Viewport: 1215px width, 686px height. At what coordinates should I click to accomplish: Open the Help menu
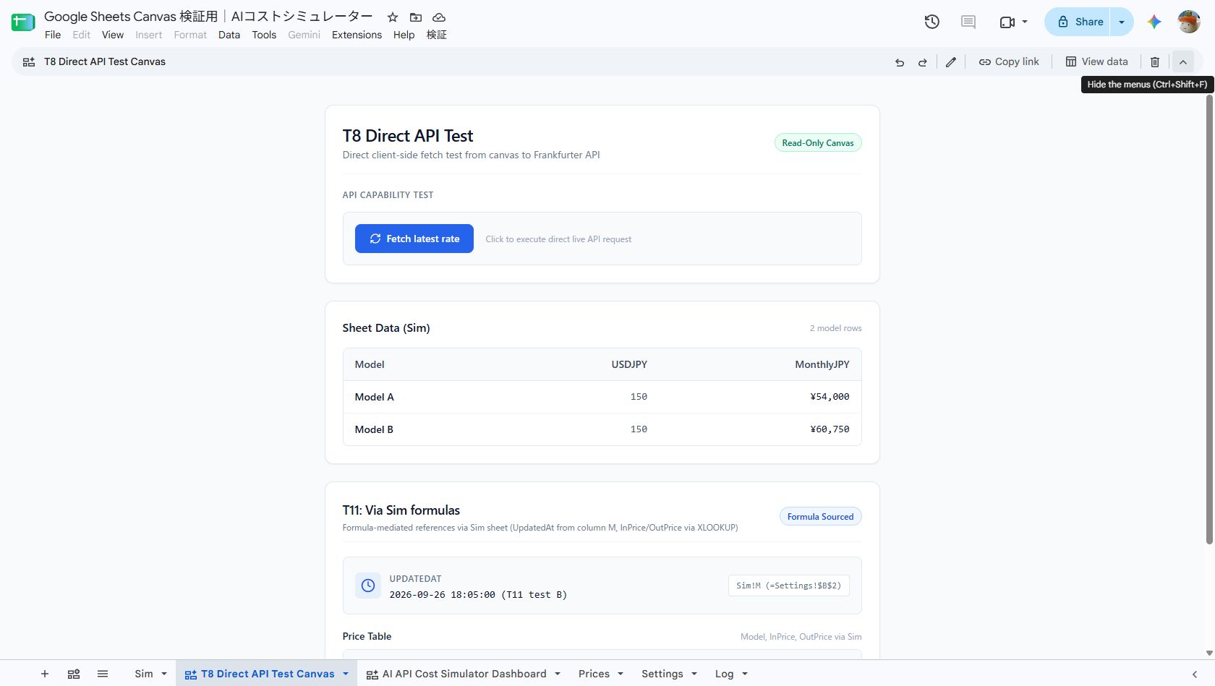404,35
